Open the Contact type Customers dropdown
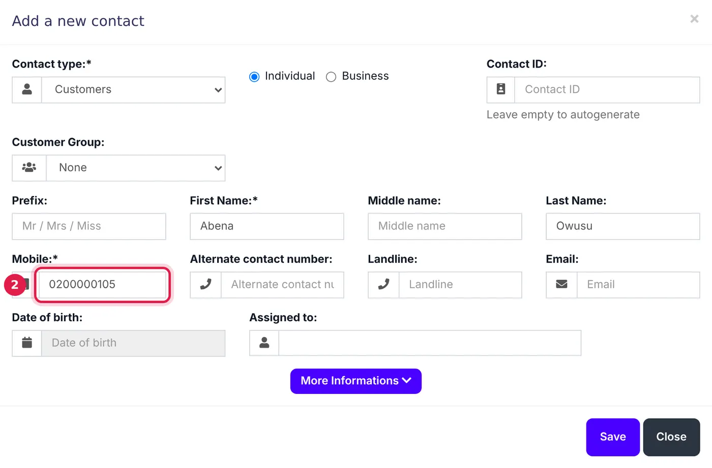The width and height of the screenshot is (712, 468). pos(133,90)
